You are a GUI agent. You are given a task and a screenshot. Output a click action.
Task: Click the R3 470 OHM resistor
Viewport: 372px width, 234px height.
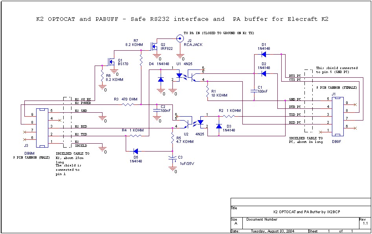pyautogui.click(x=128, y=104)
